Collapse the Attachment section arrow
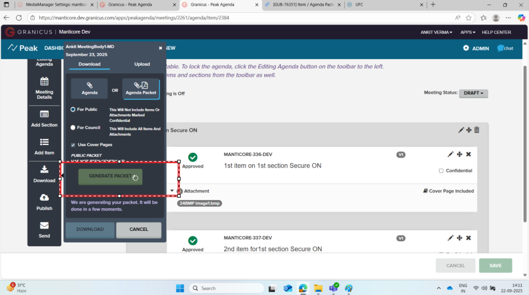 (172, 191)
